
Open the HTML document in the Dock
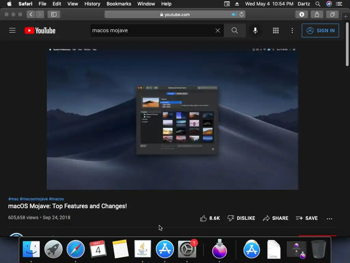pos(274,249)
